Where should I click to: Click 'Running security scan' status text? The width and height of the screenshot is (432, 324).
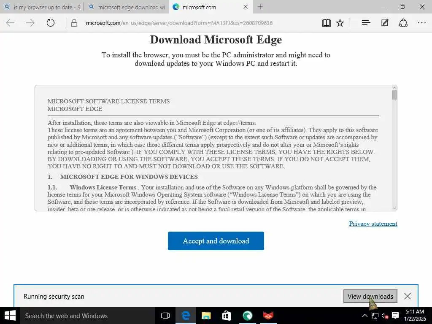tap(54, 297)
